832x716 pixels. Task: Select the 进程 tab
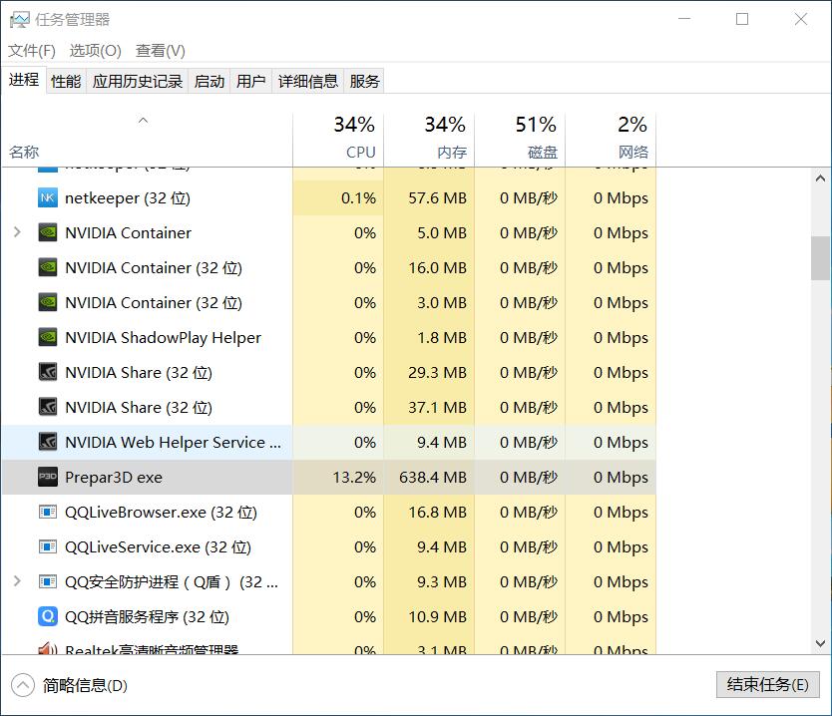(24, 80)
